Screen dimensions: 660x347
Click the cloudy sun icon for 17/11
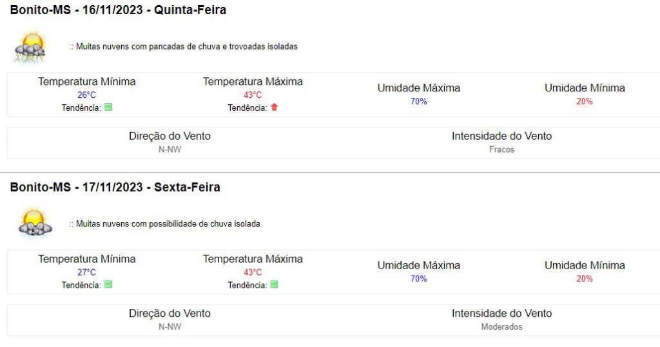[35, 223]
